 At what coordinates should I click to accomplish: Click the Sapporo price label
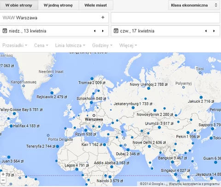click(x=210, y=125)
